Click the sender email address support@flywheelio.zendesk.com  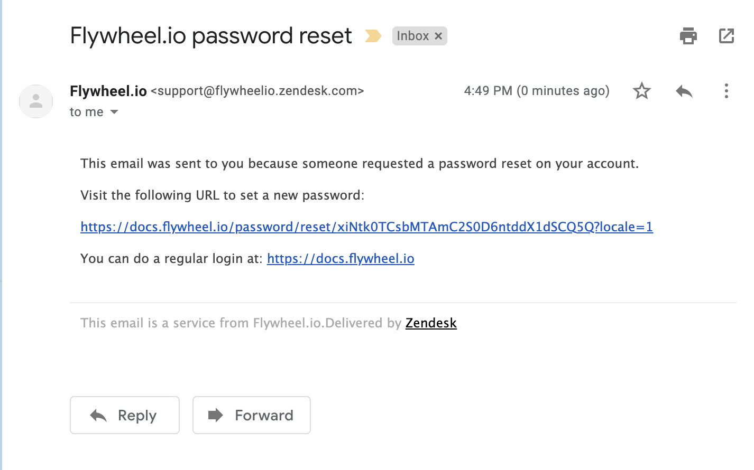(x=258, y=91)
